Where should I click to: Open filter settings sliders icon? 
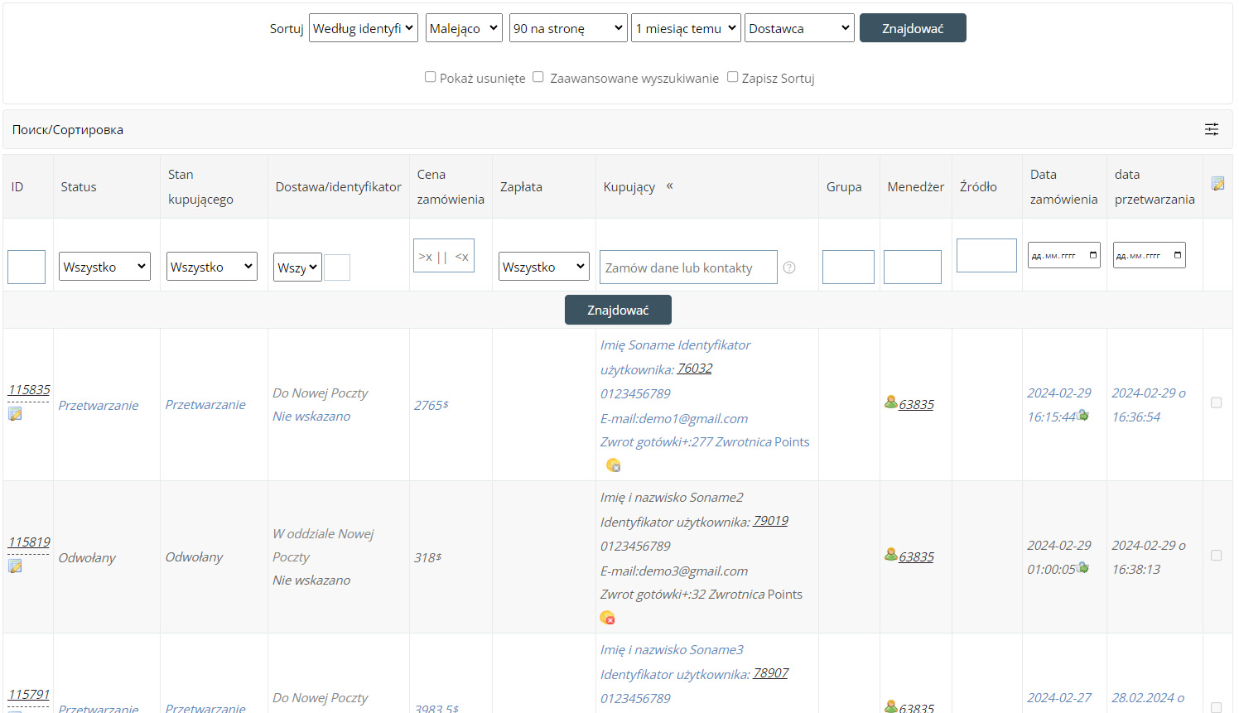(1211, 129)
